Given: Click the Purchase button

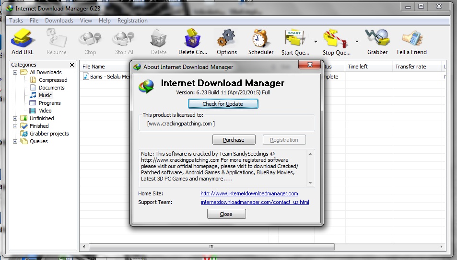Looking at the screenshot, I should (234, 140).
